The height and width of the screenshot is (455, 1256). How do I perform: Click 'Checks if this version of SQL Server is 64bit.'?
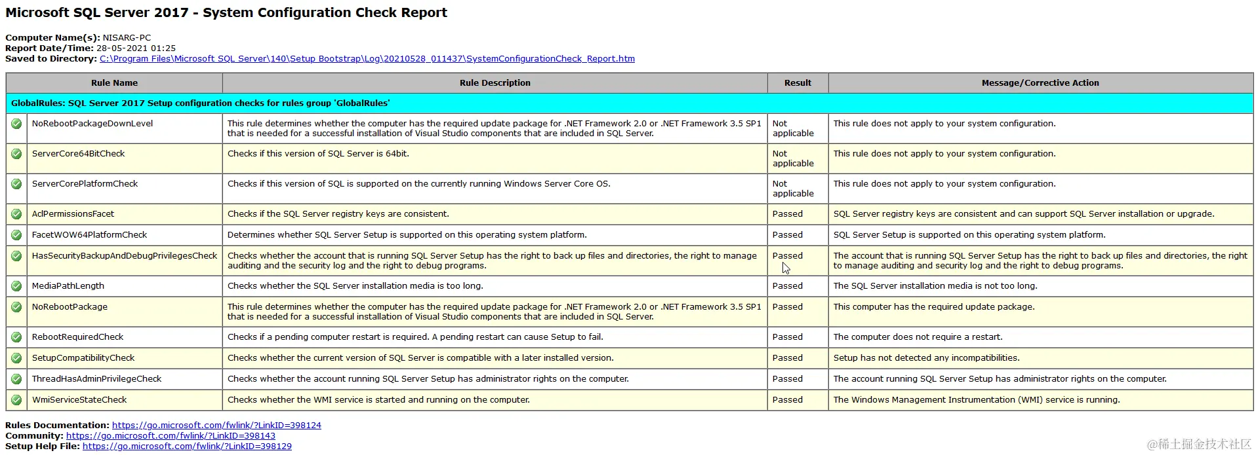(318, 154)
